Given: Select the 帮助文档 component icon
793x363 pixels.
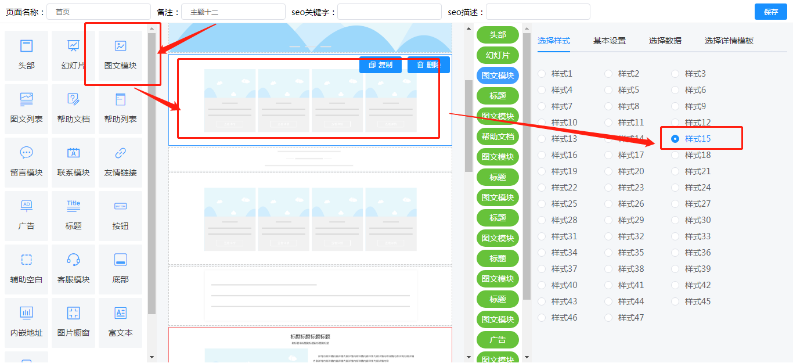Looking at the screenshot, I should point(74,100).
